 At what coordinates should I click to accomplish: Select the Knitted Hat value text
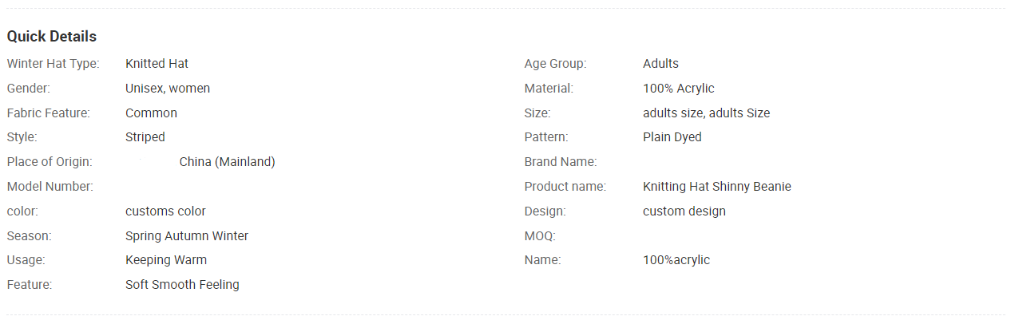coord(157,64)
